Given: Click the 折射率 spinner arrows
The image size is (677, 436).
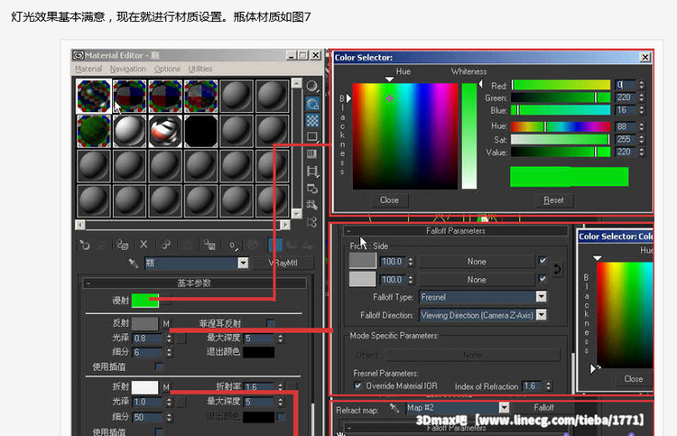Looking at the screenshot, I should [x=281, y=386].
